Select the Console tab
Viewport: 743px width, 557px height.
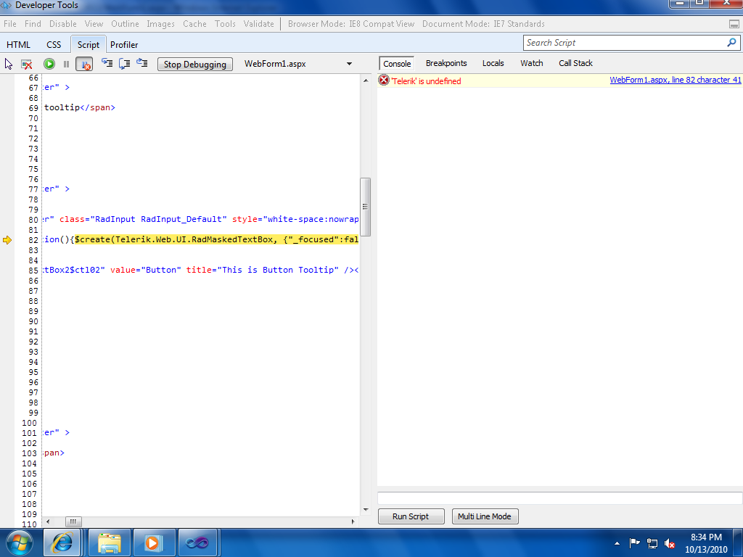(x=397, y=64)
